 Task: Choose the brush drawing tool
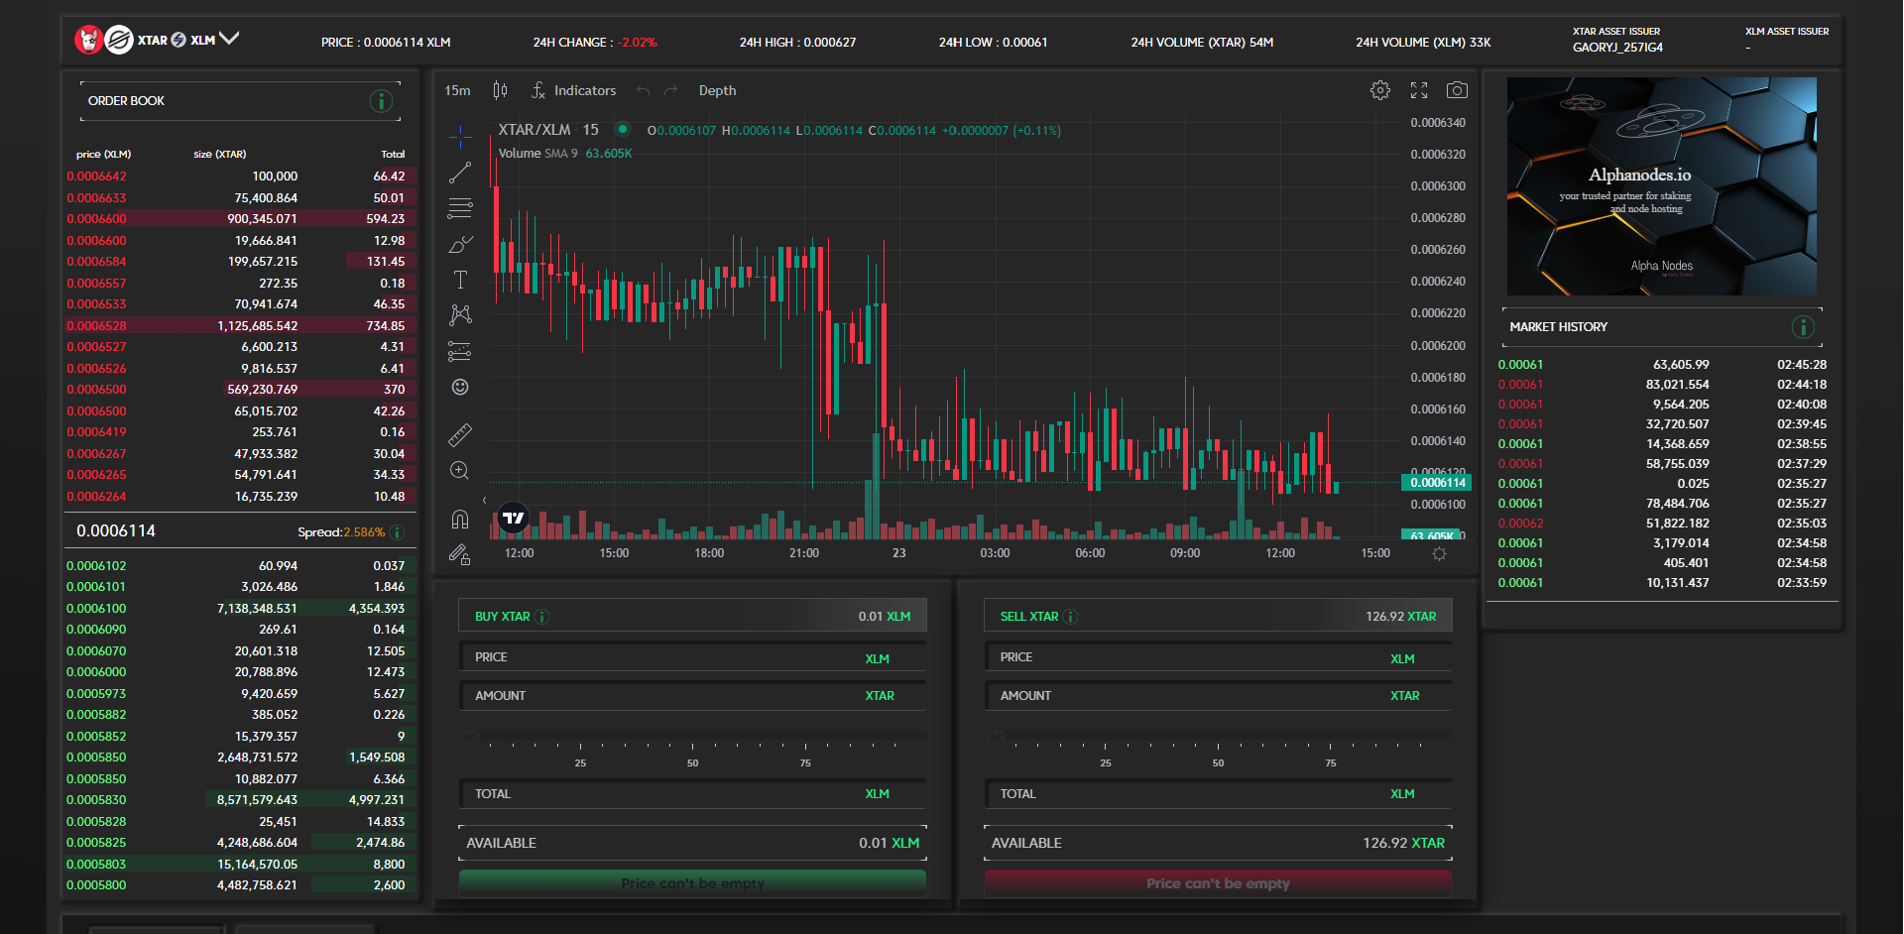pyautogui.click(x=460, y=244)
